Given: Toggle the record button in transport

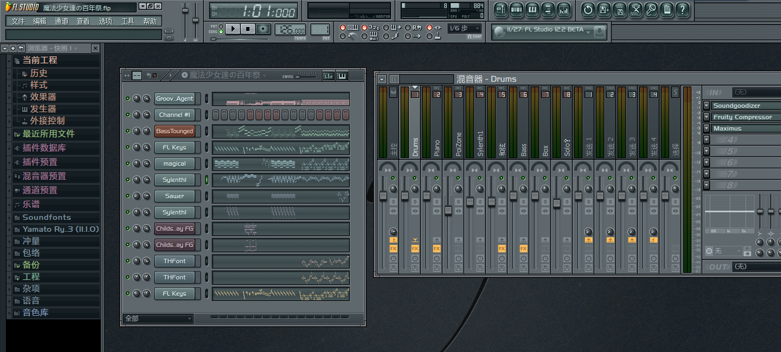Looking at the screenshot, I should (264, 29).
